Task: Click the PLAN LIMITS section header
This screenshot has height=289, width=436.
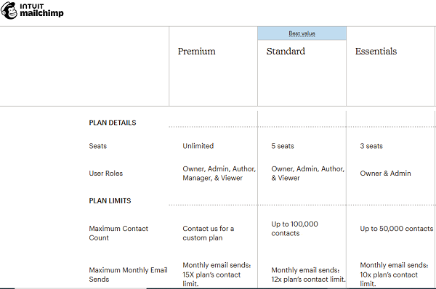Action: tap(110, 201)
